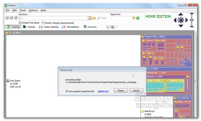Switch to File Statistics view

[x=71, y=27]
